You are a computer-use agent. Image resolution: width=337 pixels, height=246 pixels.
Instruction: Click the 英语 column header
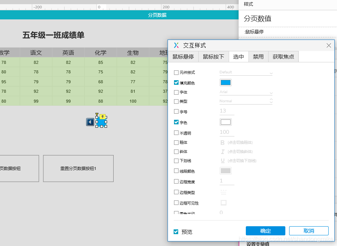[x=68, y=52]
